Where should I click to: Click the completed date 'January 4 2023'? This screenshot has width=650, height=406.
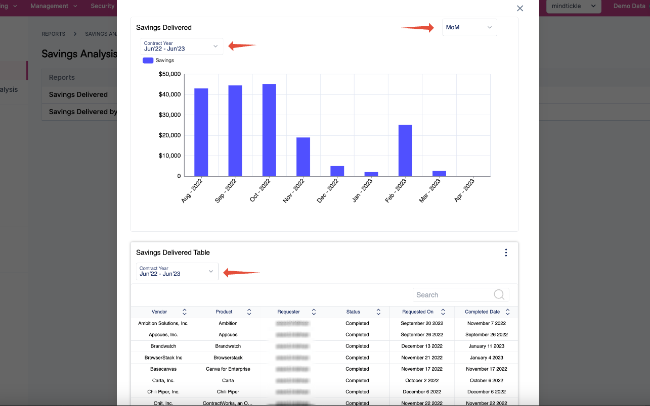coord(487,358)
